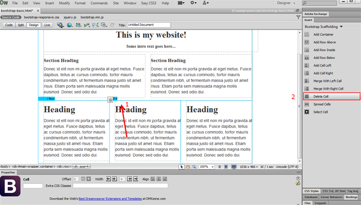Open the gear Extend Dreamweaver dropdown
The height and width of the screenshot is (205, 361).
pos(193,3)
